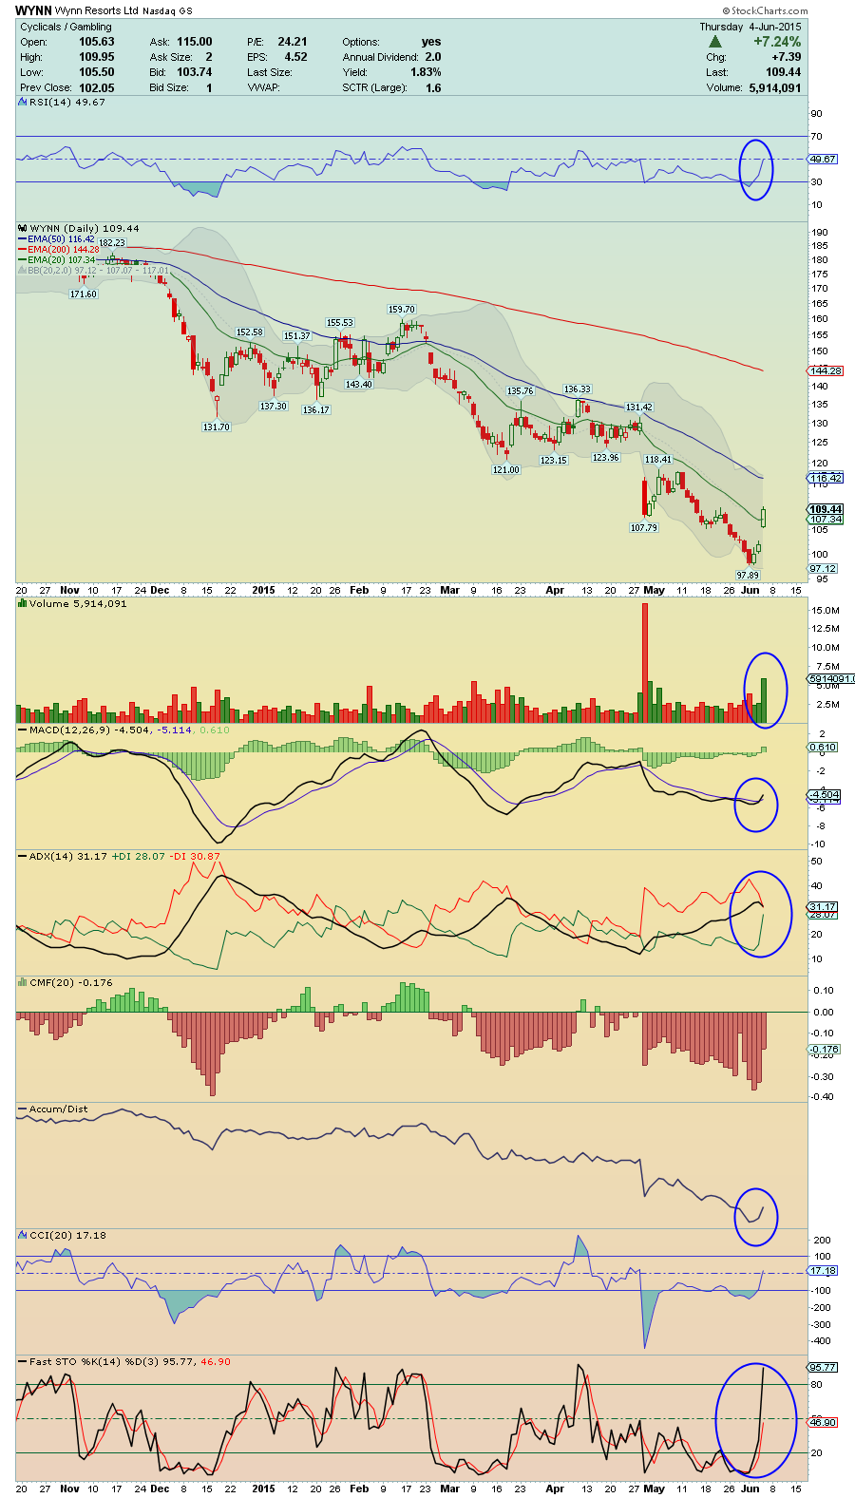The height and width of the screenshot is (1498, 855).
Task: Click the legend icon beside Accum/Dist
Action: coord(23,1109)
